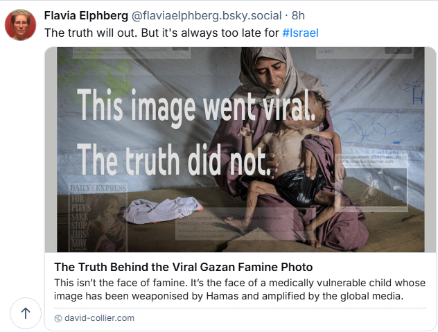Click the david-collier.com domain text
The width and height of the screenshot is (438, 332).
point(100,318)
